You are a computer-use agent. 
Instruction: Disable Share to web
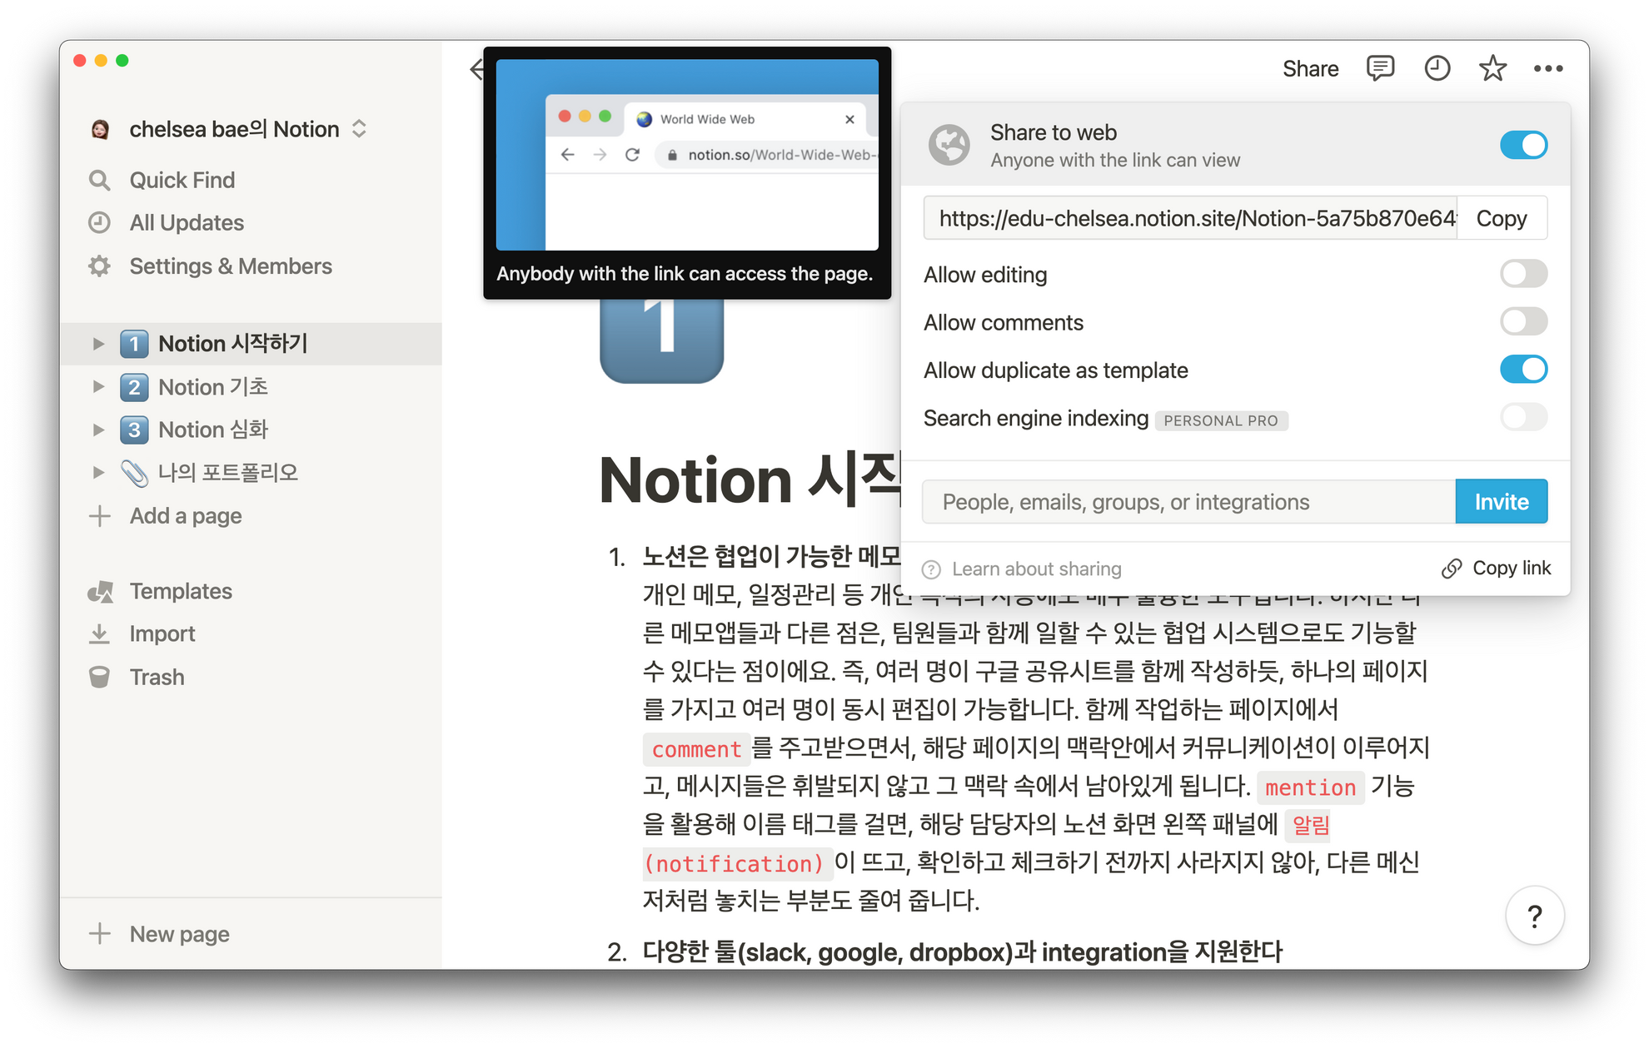click(1524, 145)
